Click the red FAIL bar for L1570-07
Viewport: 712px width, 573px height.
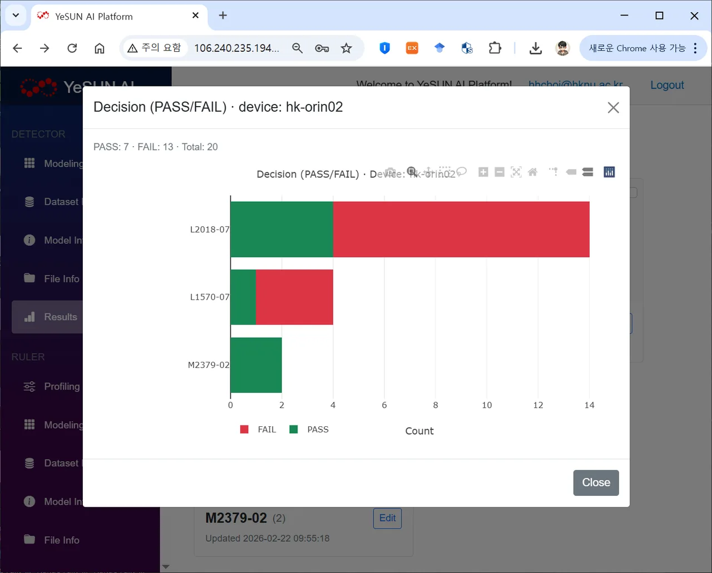(294, 297)
